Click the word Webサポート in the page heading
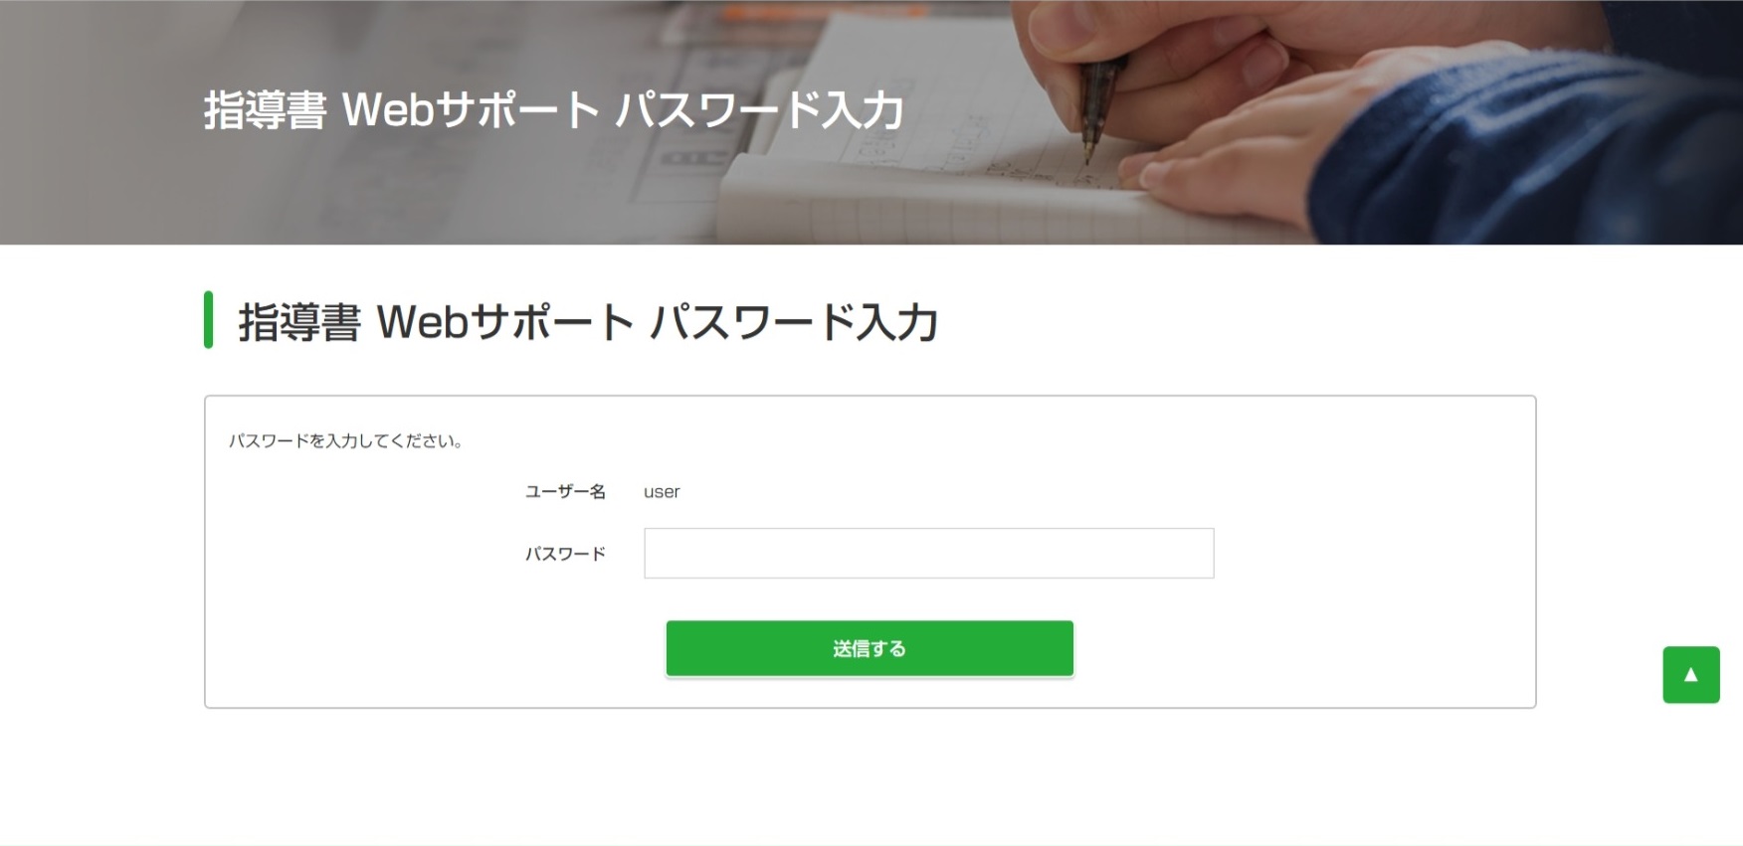 pyautogui.click(x=505, y=321)
